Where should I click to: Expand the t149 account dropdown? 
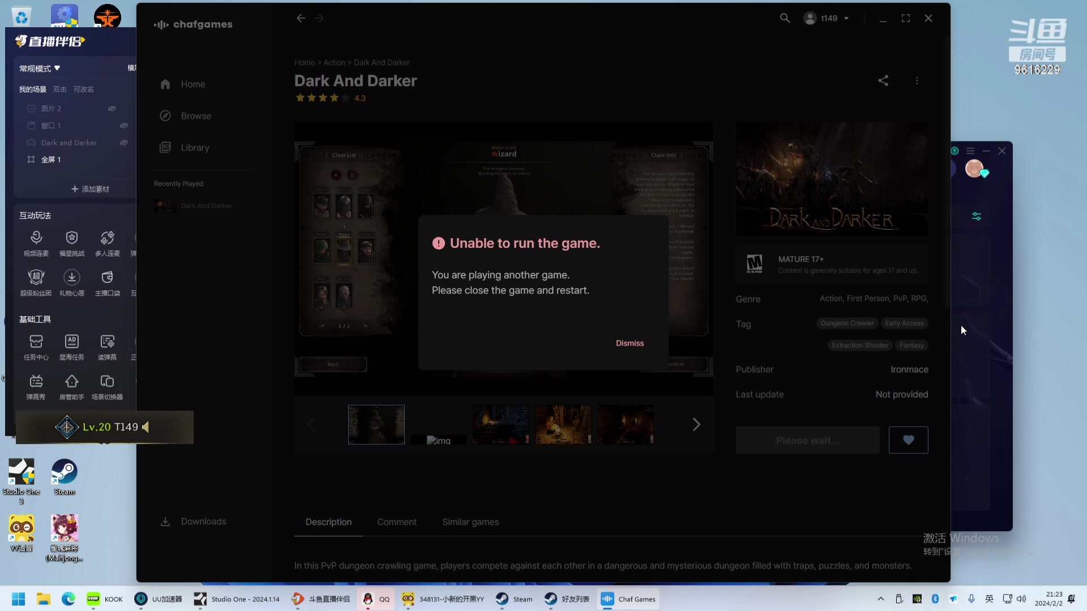(827, 18)
